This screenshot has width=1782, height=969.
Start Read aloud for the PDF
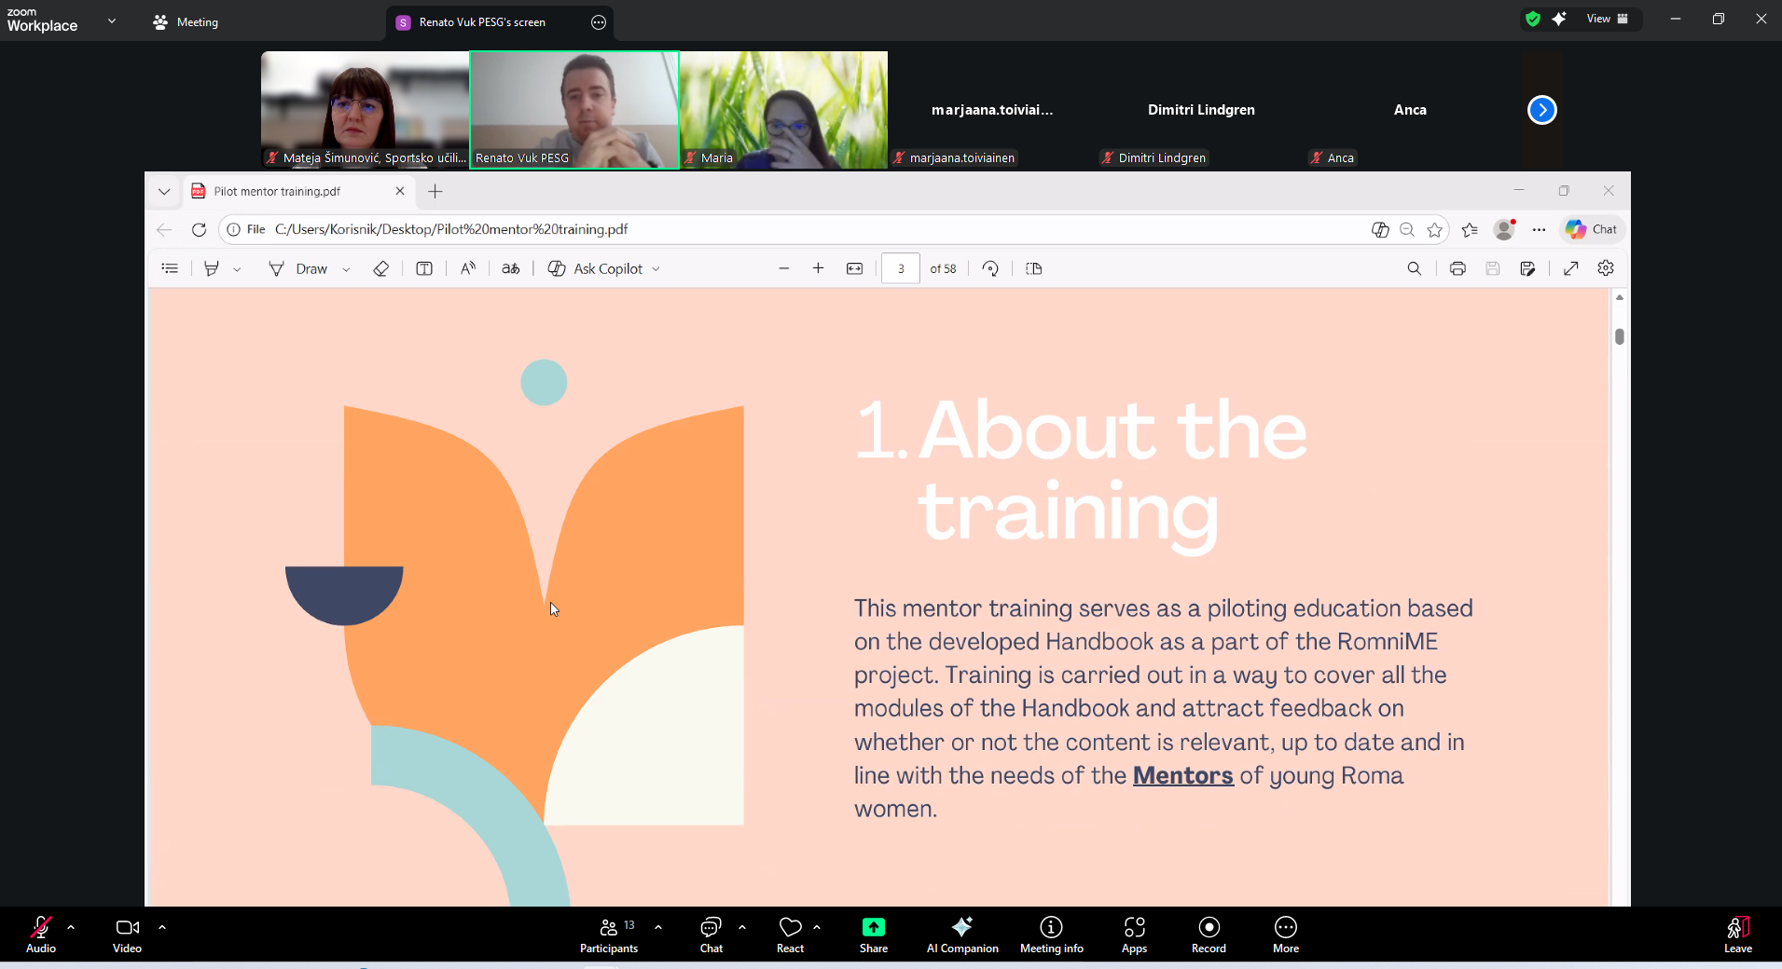pyautogui.click(x=467, y=268)
